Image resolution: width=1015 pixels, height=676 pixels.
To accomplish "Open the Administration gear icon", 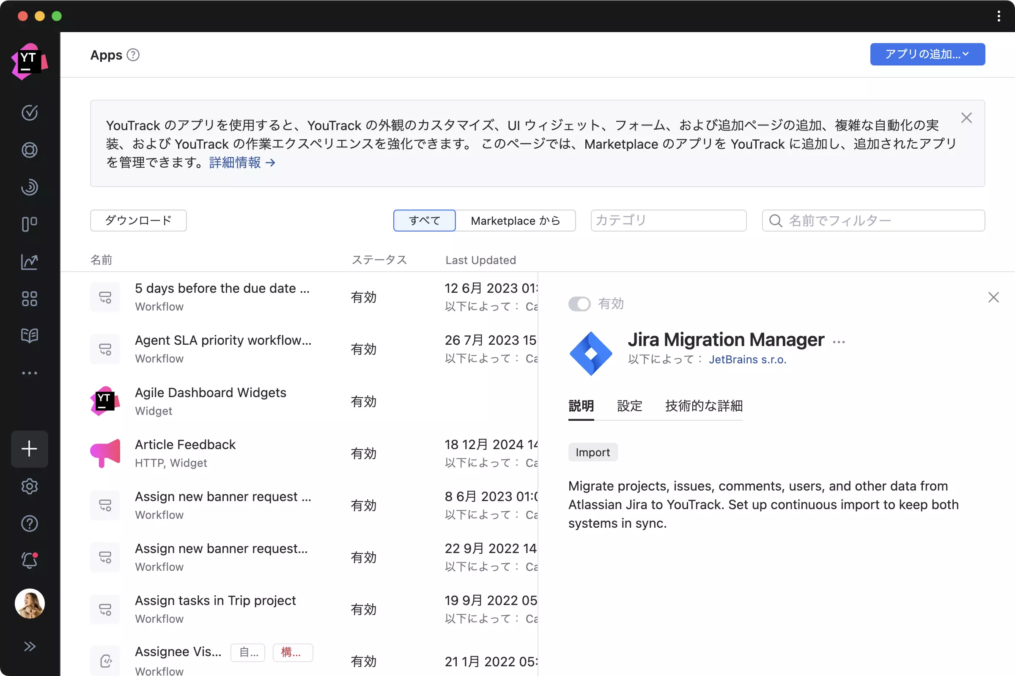I will point(29,486).
